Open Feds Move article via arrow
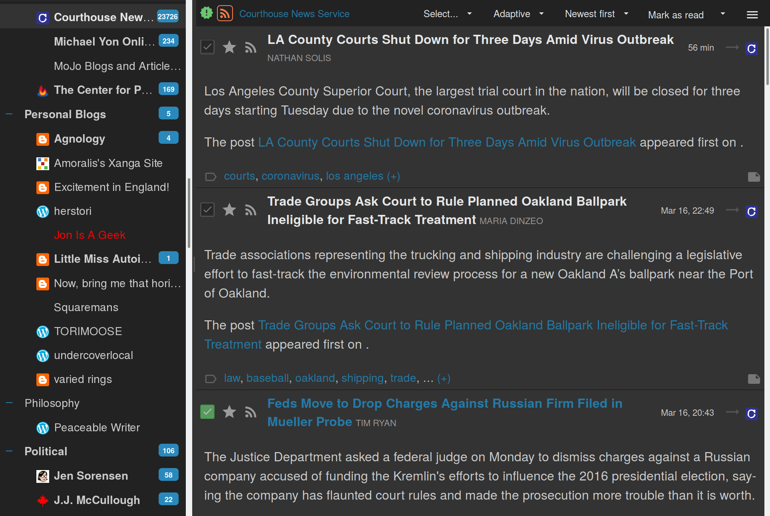 click(732, 412)
